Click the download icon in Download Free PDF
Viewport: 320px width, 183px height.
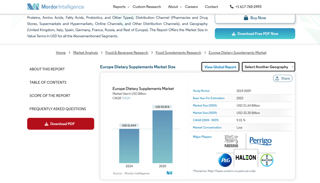234,34
